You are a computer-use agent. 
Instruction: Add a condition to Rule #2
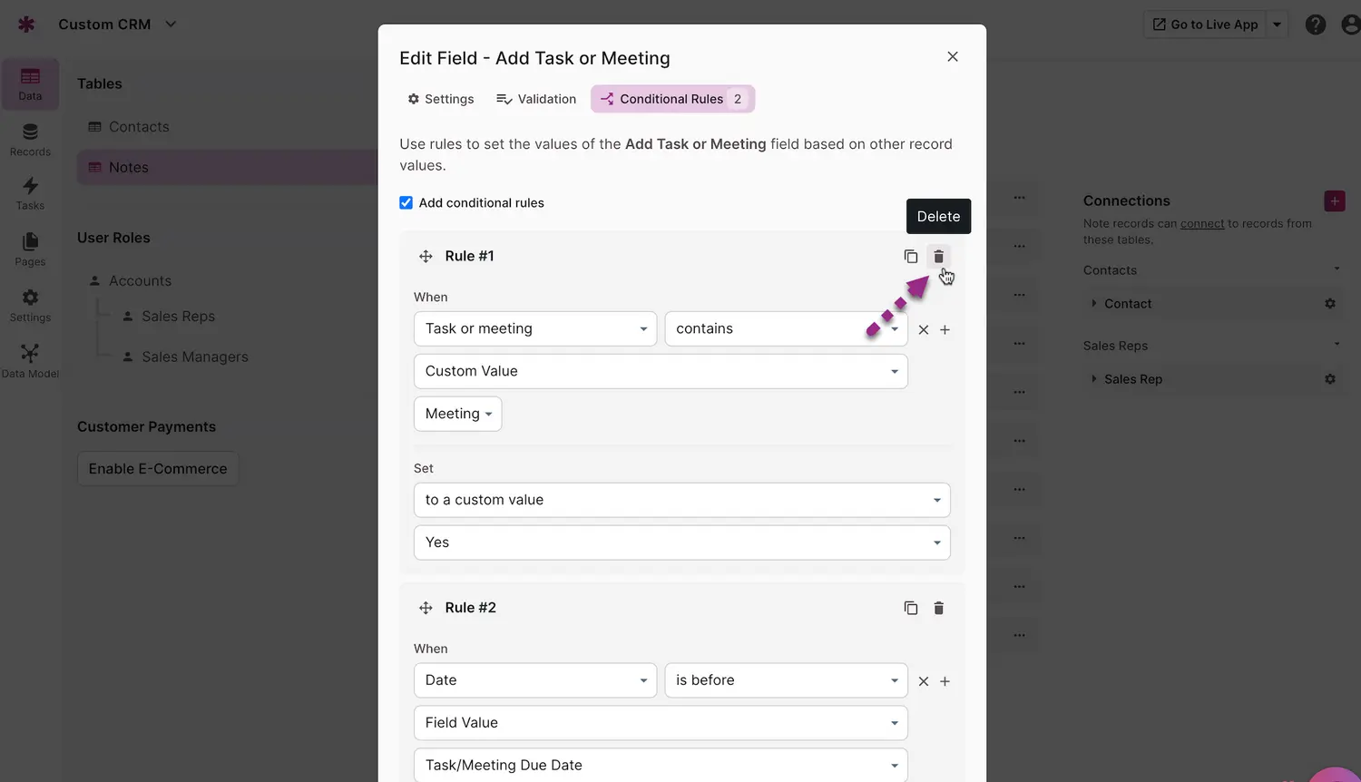945,681
